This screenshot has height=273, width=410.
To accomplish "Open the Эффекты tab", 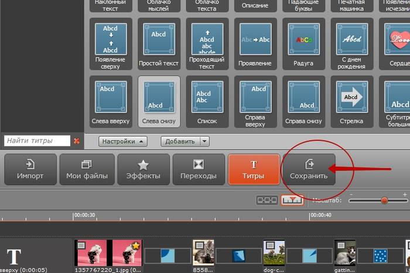I will pyautogui.click(x=142, y=169).
